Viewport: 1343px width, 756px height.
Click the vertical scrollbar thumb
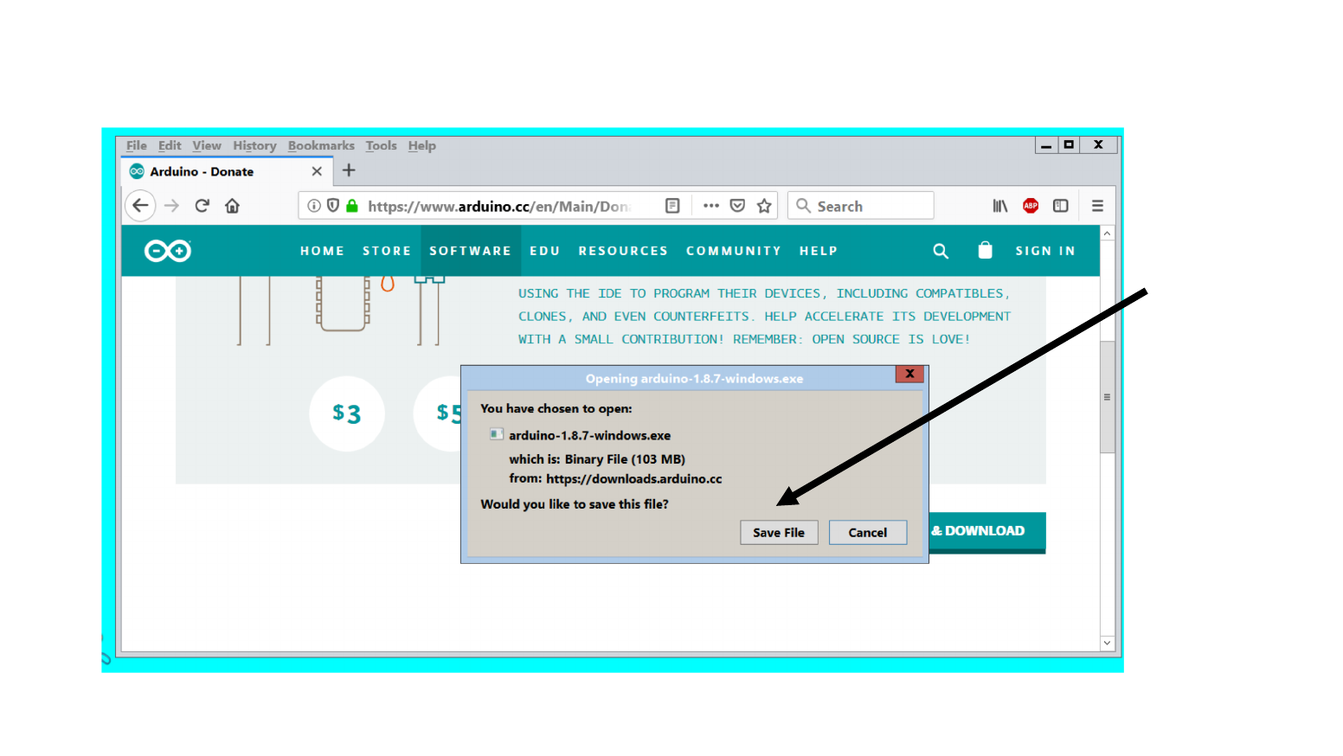coord(1107,397)
